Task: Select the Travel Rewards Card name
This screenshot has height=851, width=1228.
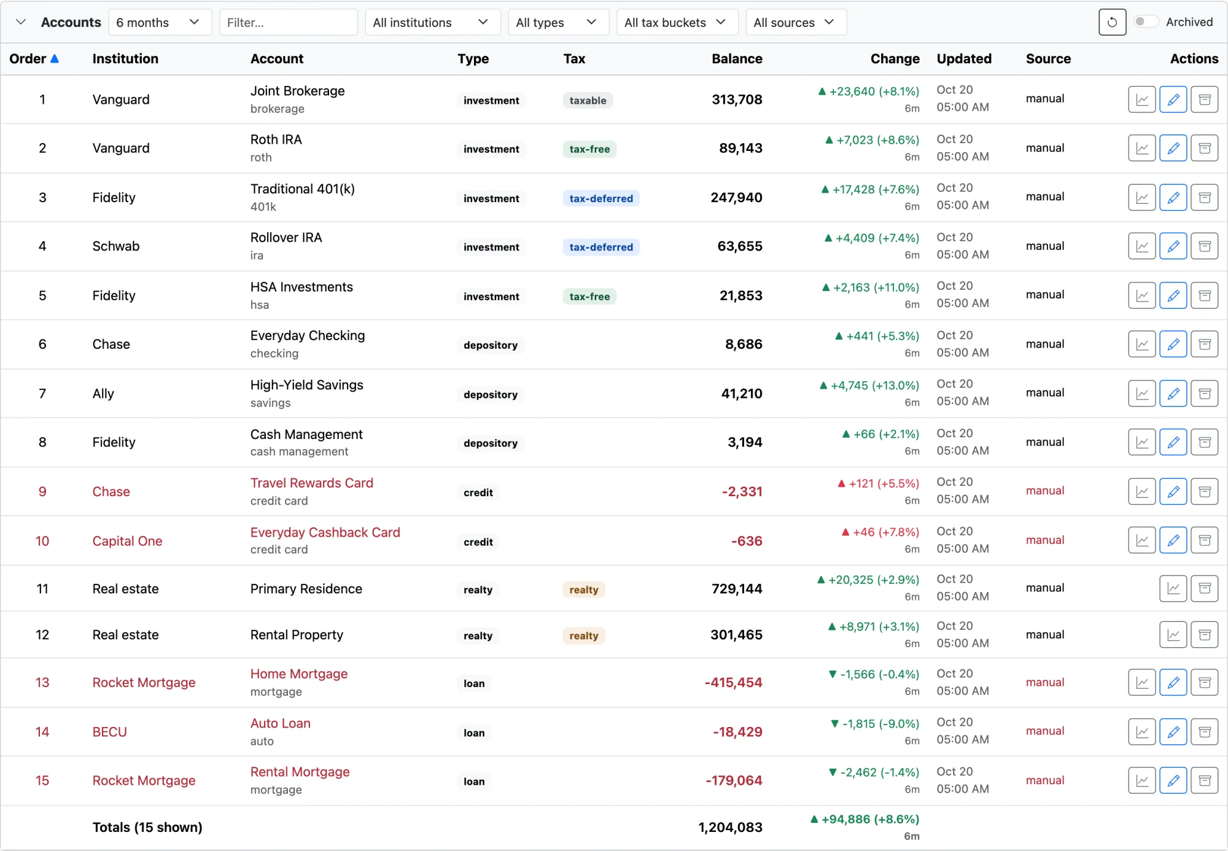Action: 312,483
